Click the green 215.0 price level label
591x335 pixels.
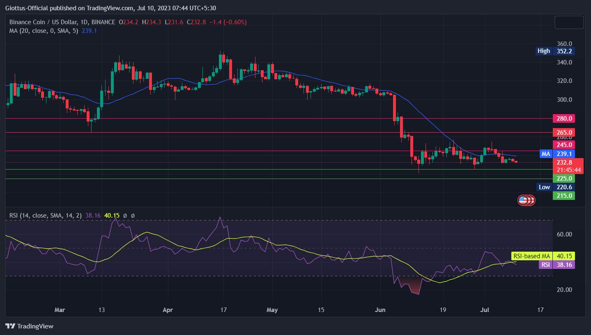click(564, 195)
